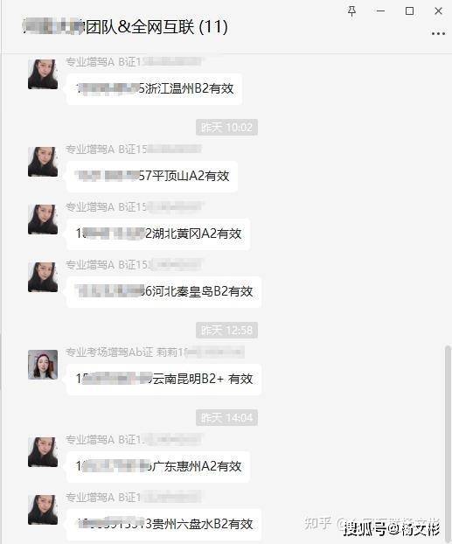Select the 云南昆明B2+ 有效 message bubble

pyautogui.click(x=163, y=380)
